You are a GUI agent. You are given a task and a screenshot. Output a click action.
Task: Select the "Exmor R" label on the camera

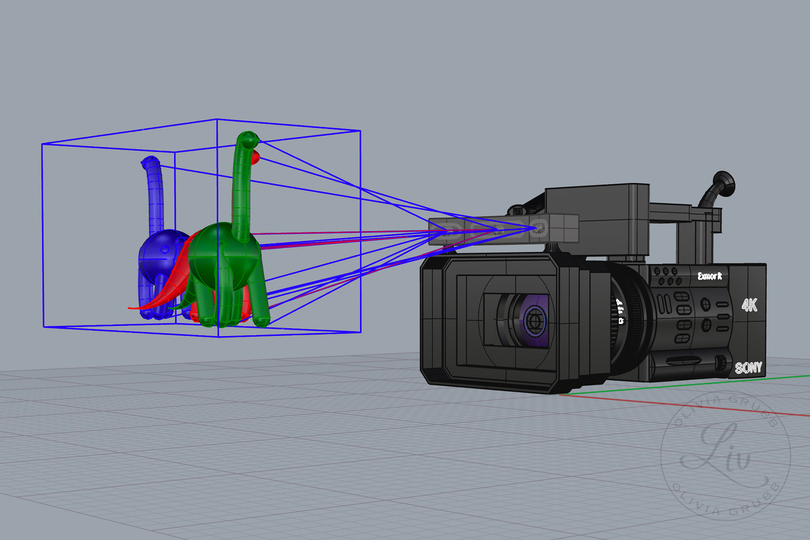point(710,276)
